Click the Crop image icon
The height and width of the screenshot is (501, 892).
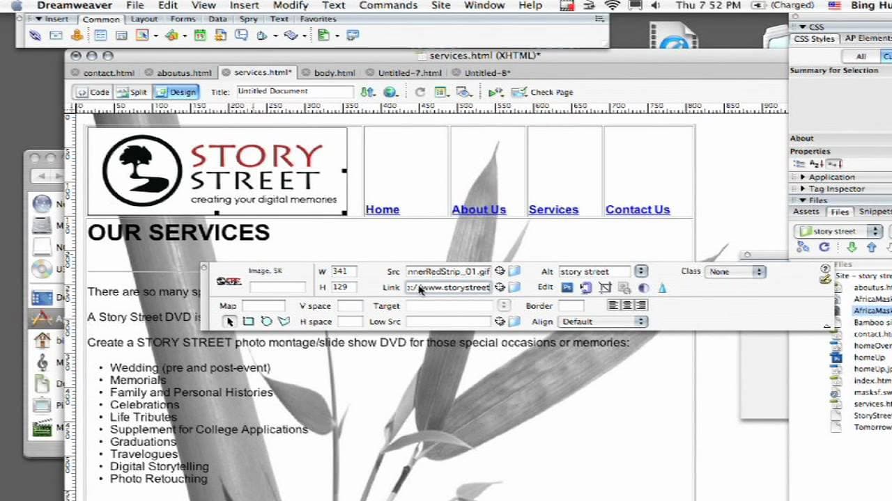605,287
